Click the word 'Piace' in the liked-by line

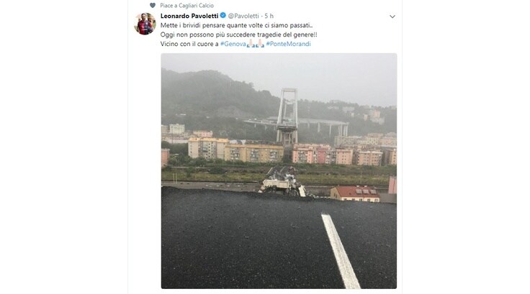click(166, 6)
